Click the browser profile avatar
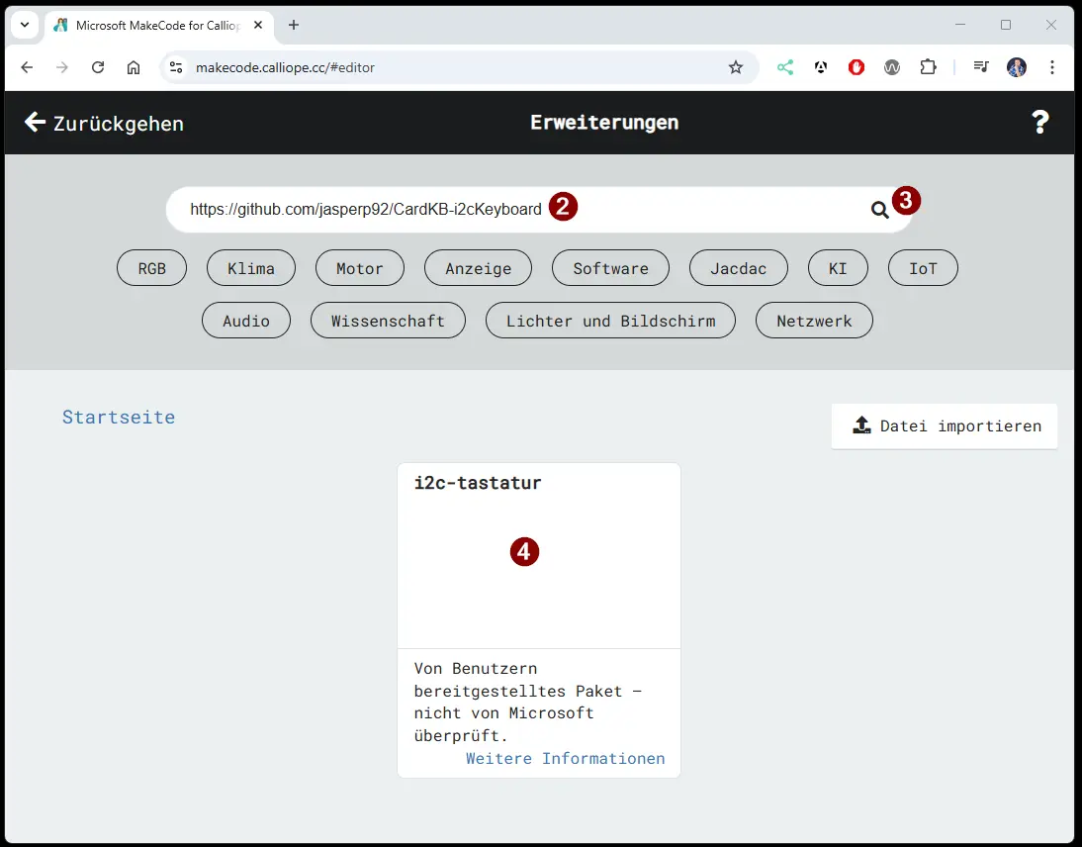Screen dimensions: 1082x847 1017,67
